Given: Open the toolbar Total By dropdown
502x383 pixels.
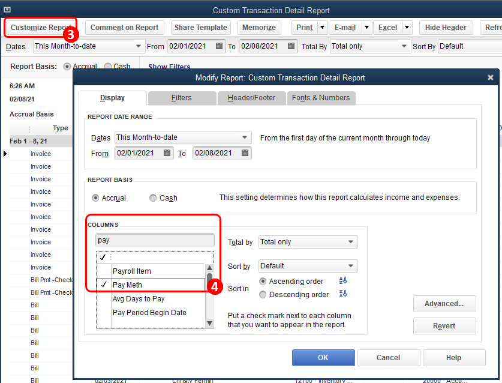Looking at the screenshot, I should (404, 46).
